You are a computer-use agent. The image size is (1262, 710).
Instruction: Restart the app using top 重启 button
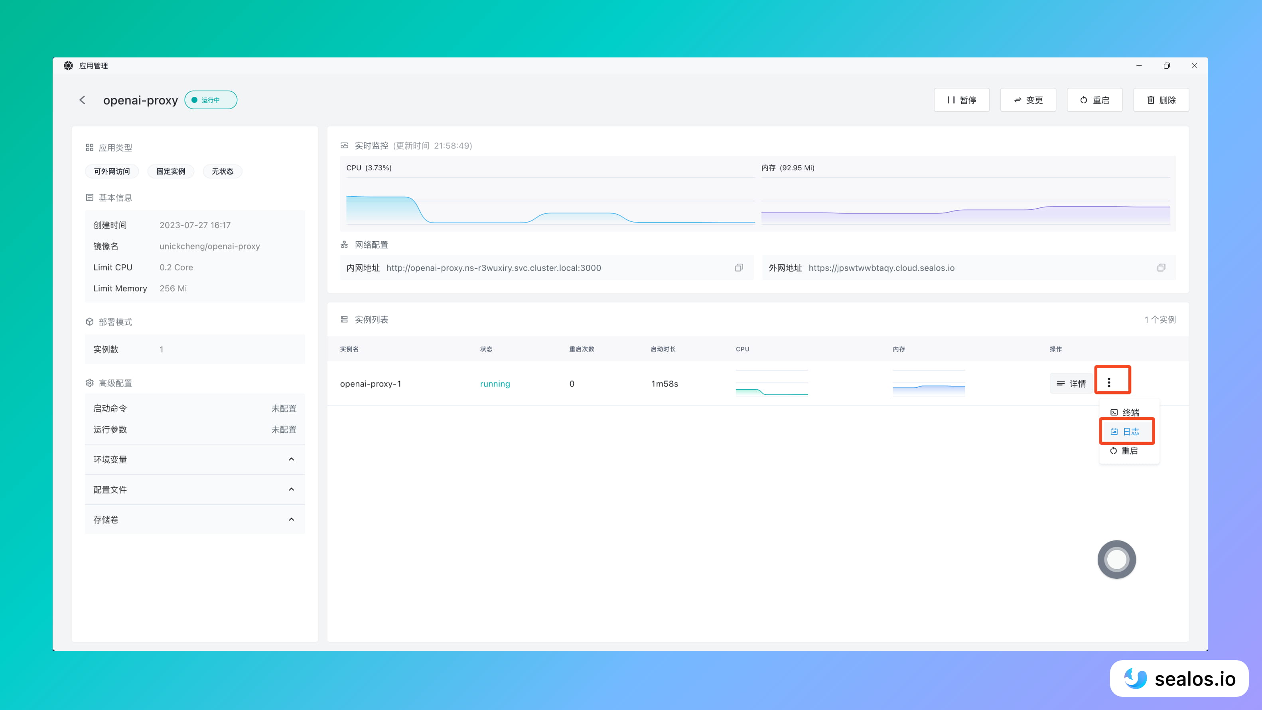click(1094, 100)
